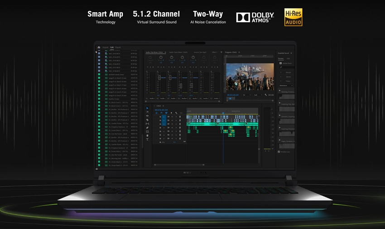The image size is (385, 229).
Task: Select the Browse tab in Essential Sound
Action: point(281,58)
